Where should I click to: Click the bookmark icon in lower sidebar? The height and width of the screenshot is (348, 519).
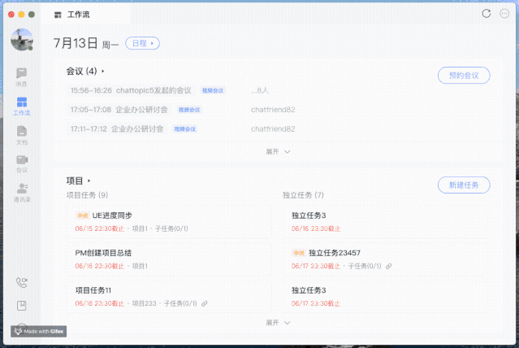[x=22, y=306]
